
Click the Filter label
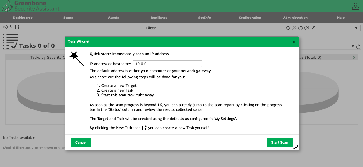151,28
